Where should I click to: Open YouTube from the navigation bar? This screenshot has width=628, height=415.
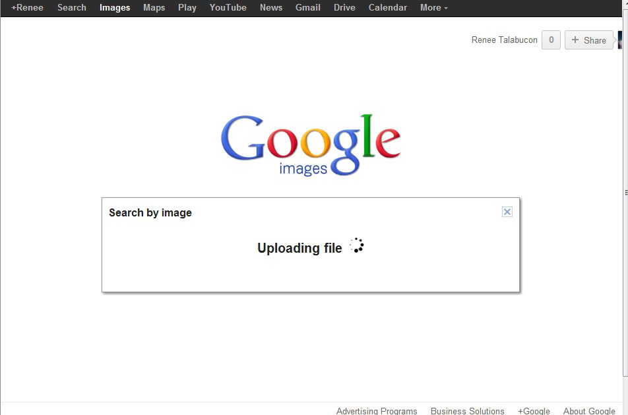(x=228, y=8)
